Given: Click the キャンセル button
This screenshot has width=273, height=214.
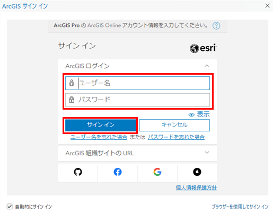Looking at the screenshot, I should pyautogui.click(x=174, y=125).
